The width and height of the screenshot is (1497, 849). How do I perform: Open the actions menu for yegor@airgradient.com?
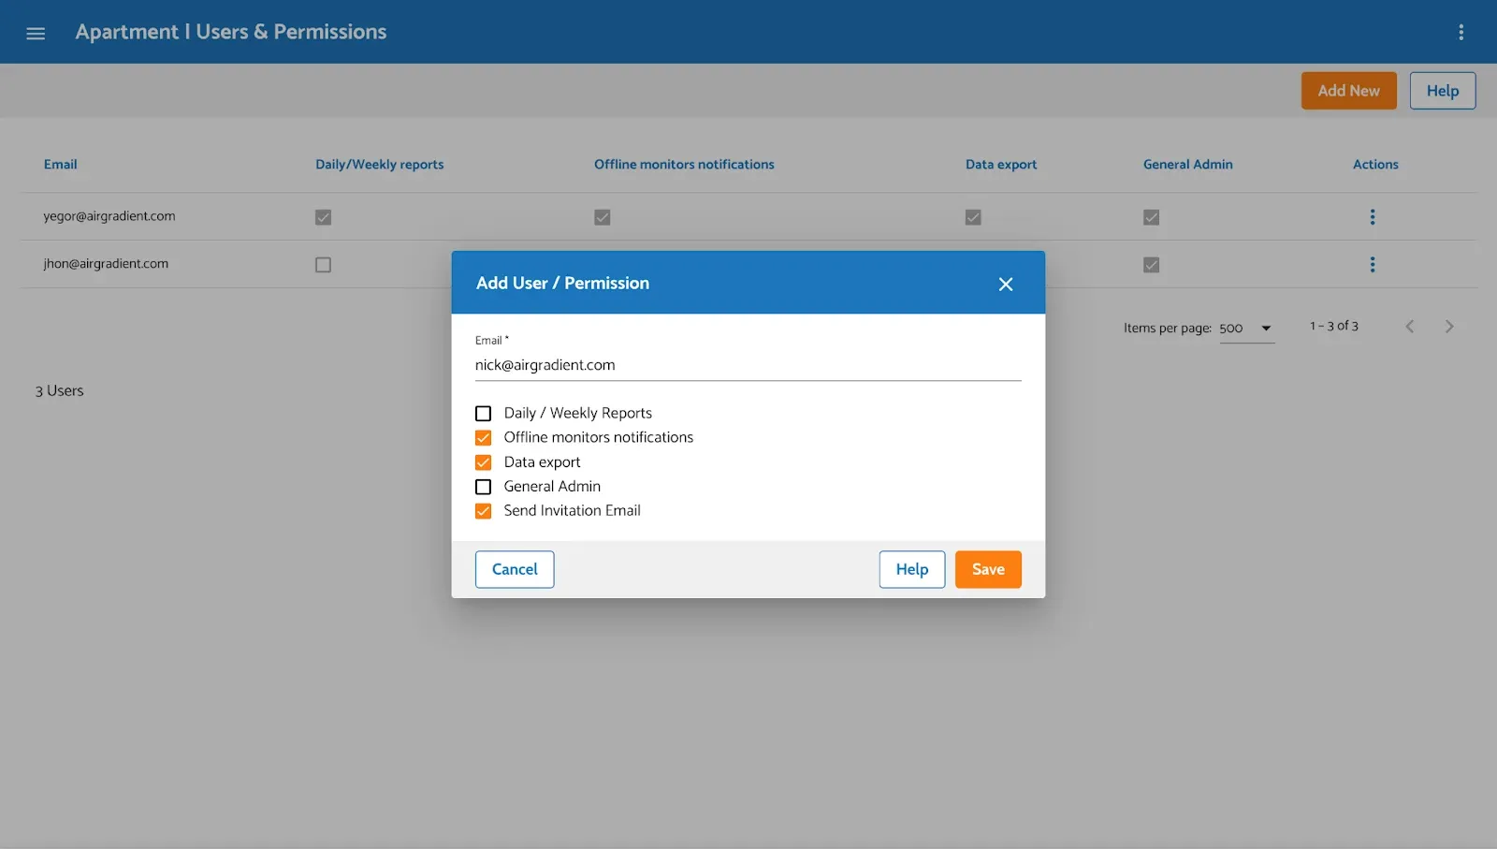(x=1373, y=216)
